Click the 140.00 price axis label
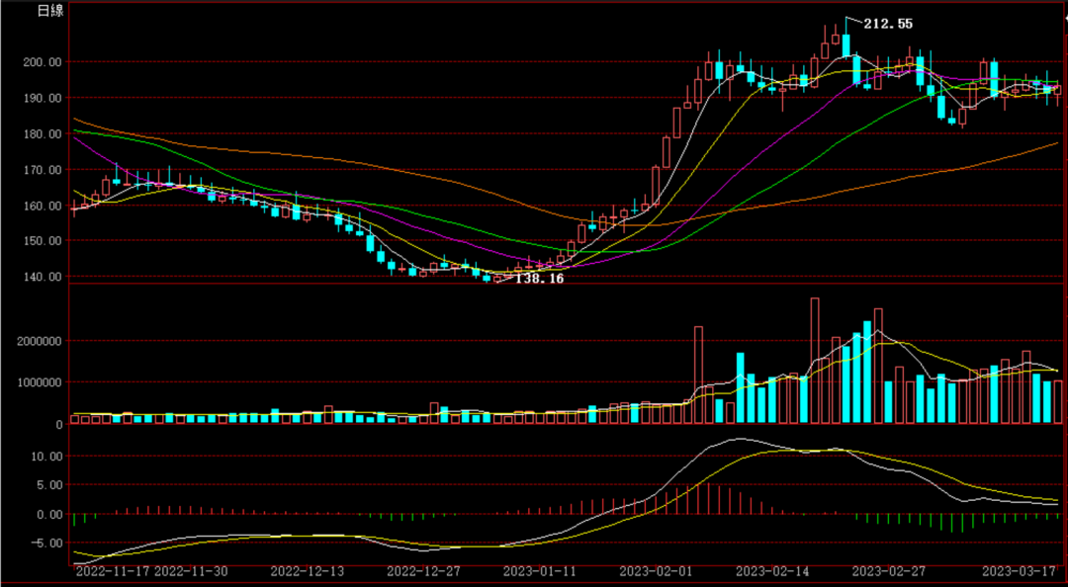1068x587 pixels. pos(42,277)
